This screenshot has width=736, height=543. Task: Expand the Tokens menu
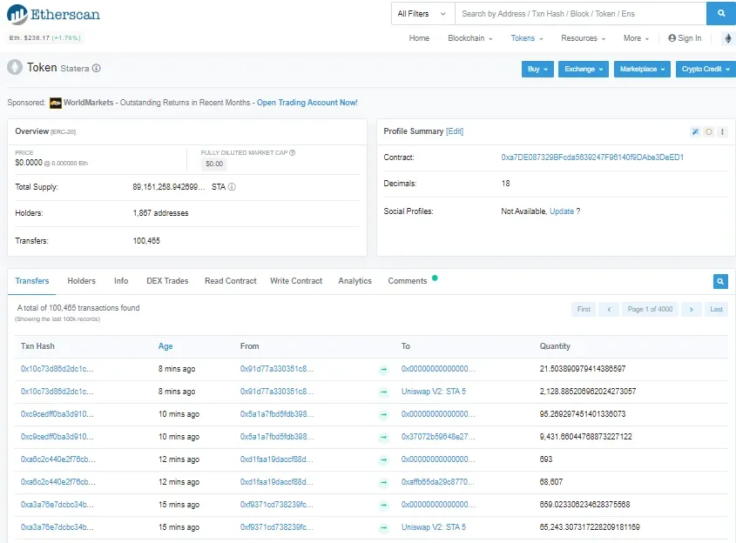tap(527, 38)
